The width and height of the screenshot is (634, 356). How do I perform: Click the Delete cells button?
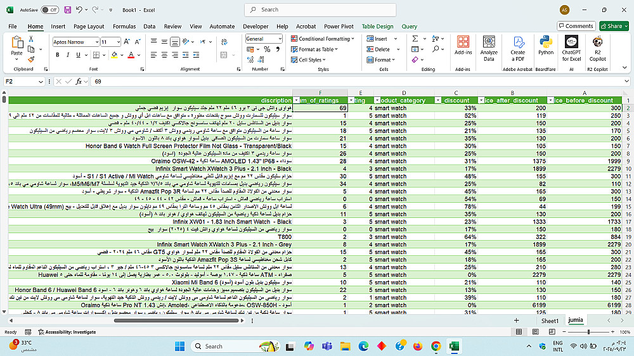coord(378,49)
